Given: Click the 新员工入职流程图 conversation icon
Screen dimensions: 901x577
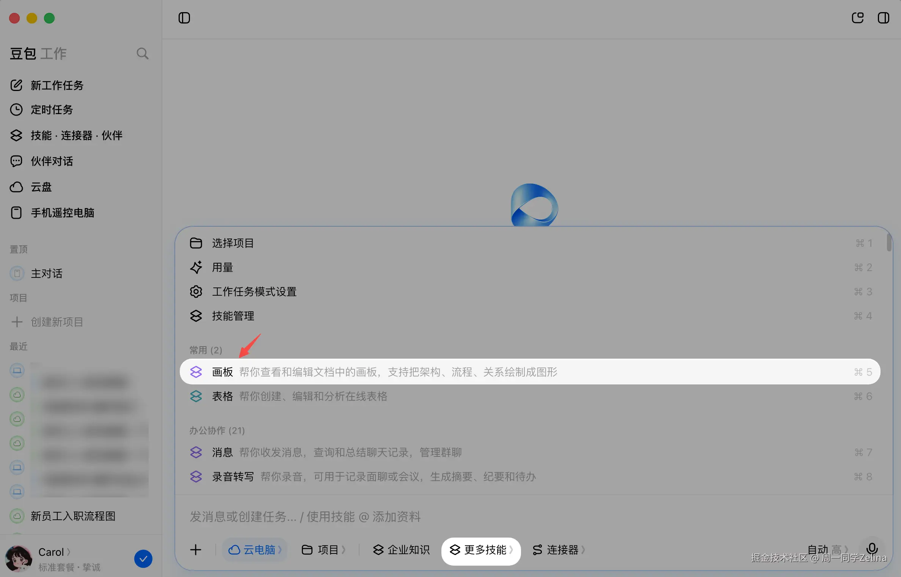Looking at the screenshot, I should (x=17, y=516).
